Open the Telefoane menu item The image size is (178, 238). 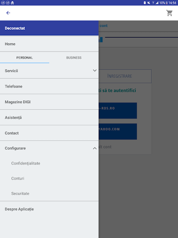(x=49, y=86)
